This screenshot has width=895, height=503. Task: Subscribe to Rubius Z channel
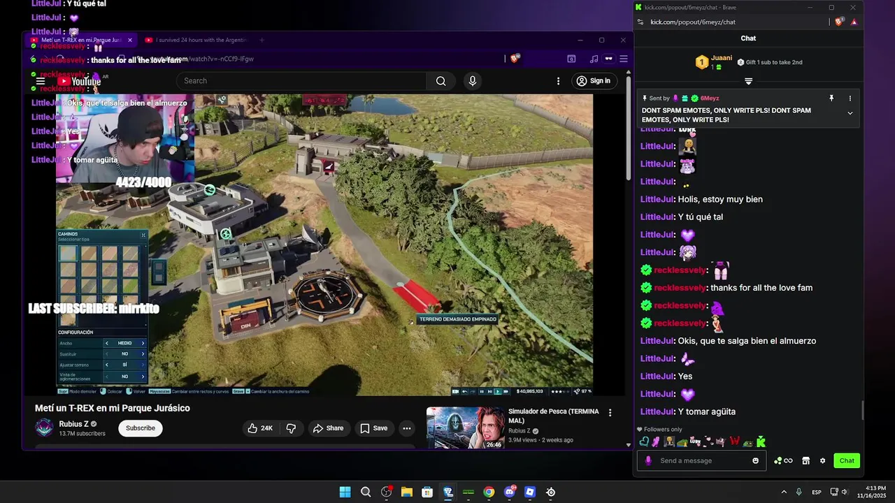coord(141,428)
